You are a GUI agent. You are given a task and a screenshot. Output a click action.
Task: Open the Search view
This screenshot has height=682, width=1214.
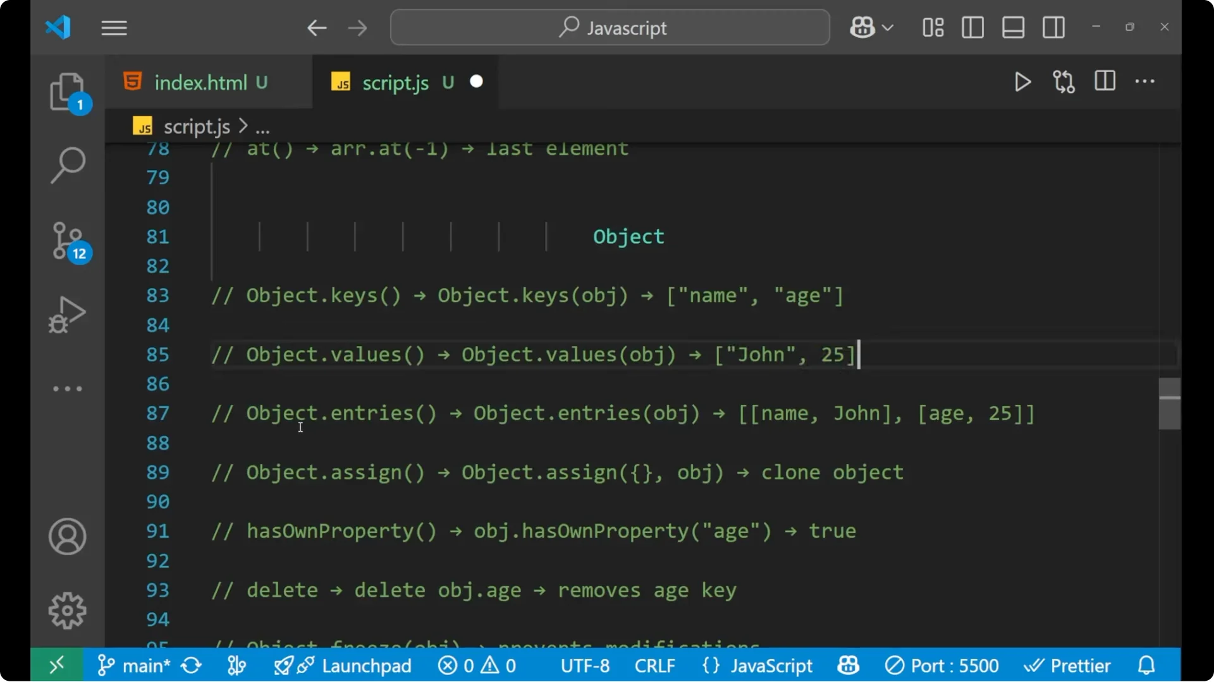tap(68, 165)
